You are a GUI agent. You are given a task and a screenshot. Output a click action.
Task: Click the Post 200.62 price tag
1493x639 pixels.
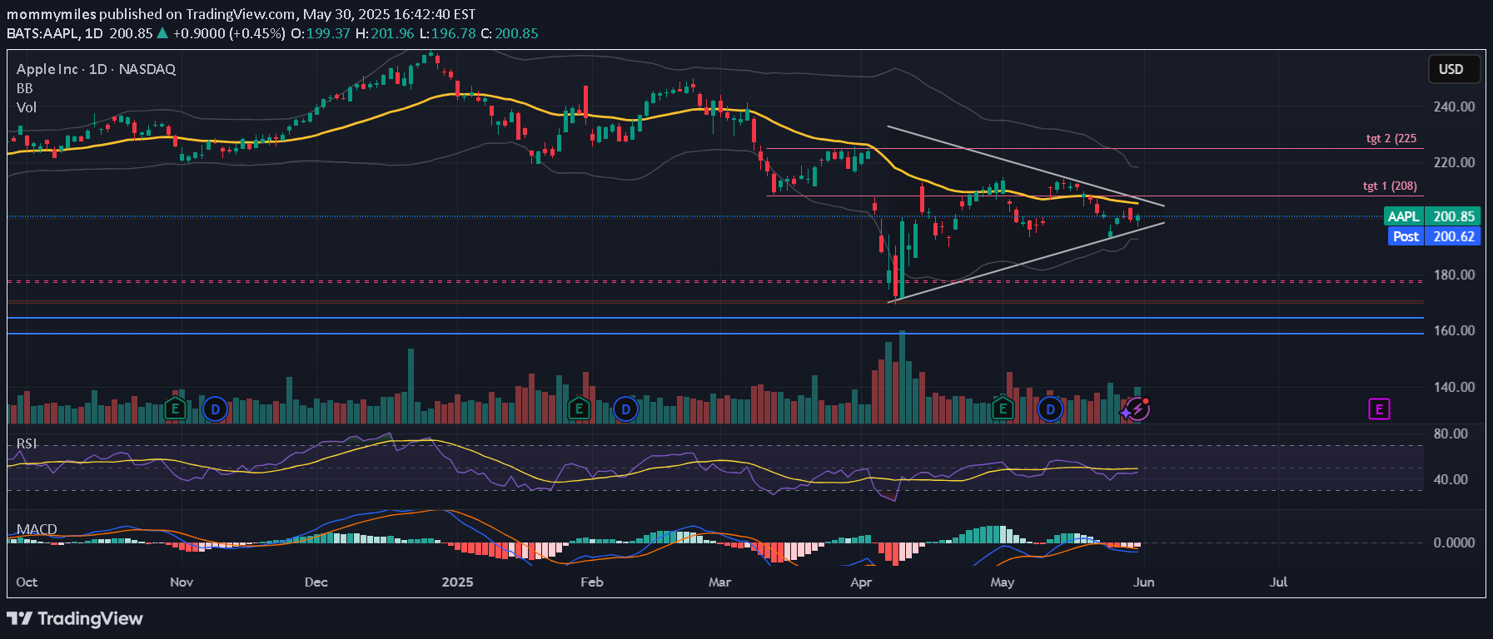click(x=1434, y=236)
